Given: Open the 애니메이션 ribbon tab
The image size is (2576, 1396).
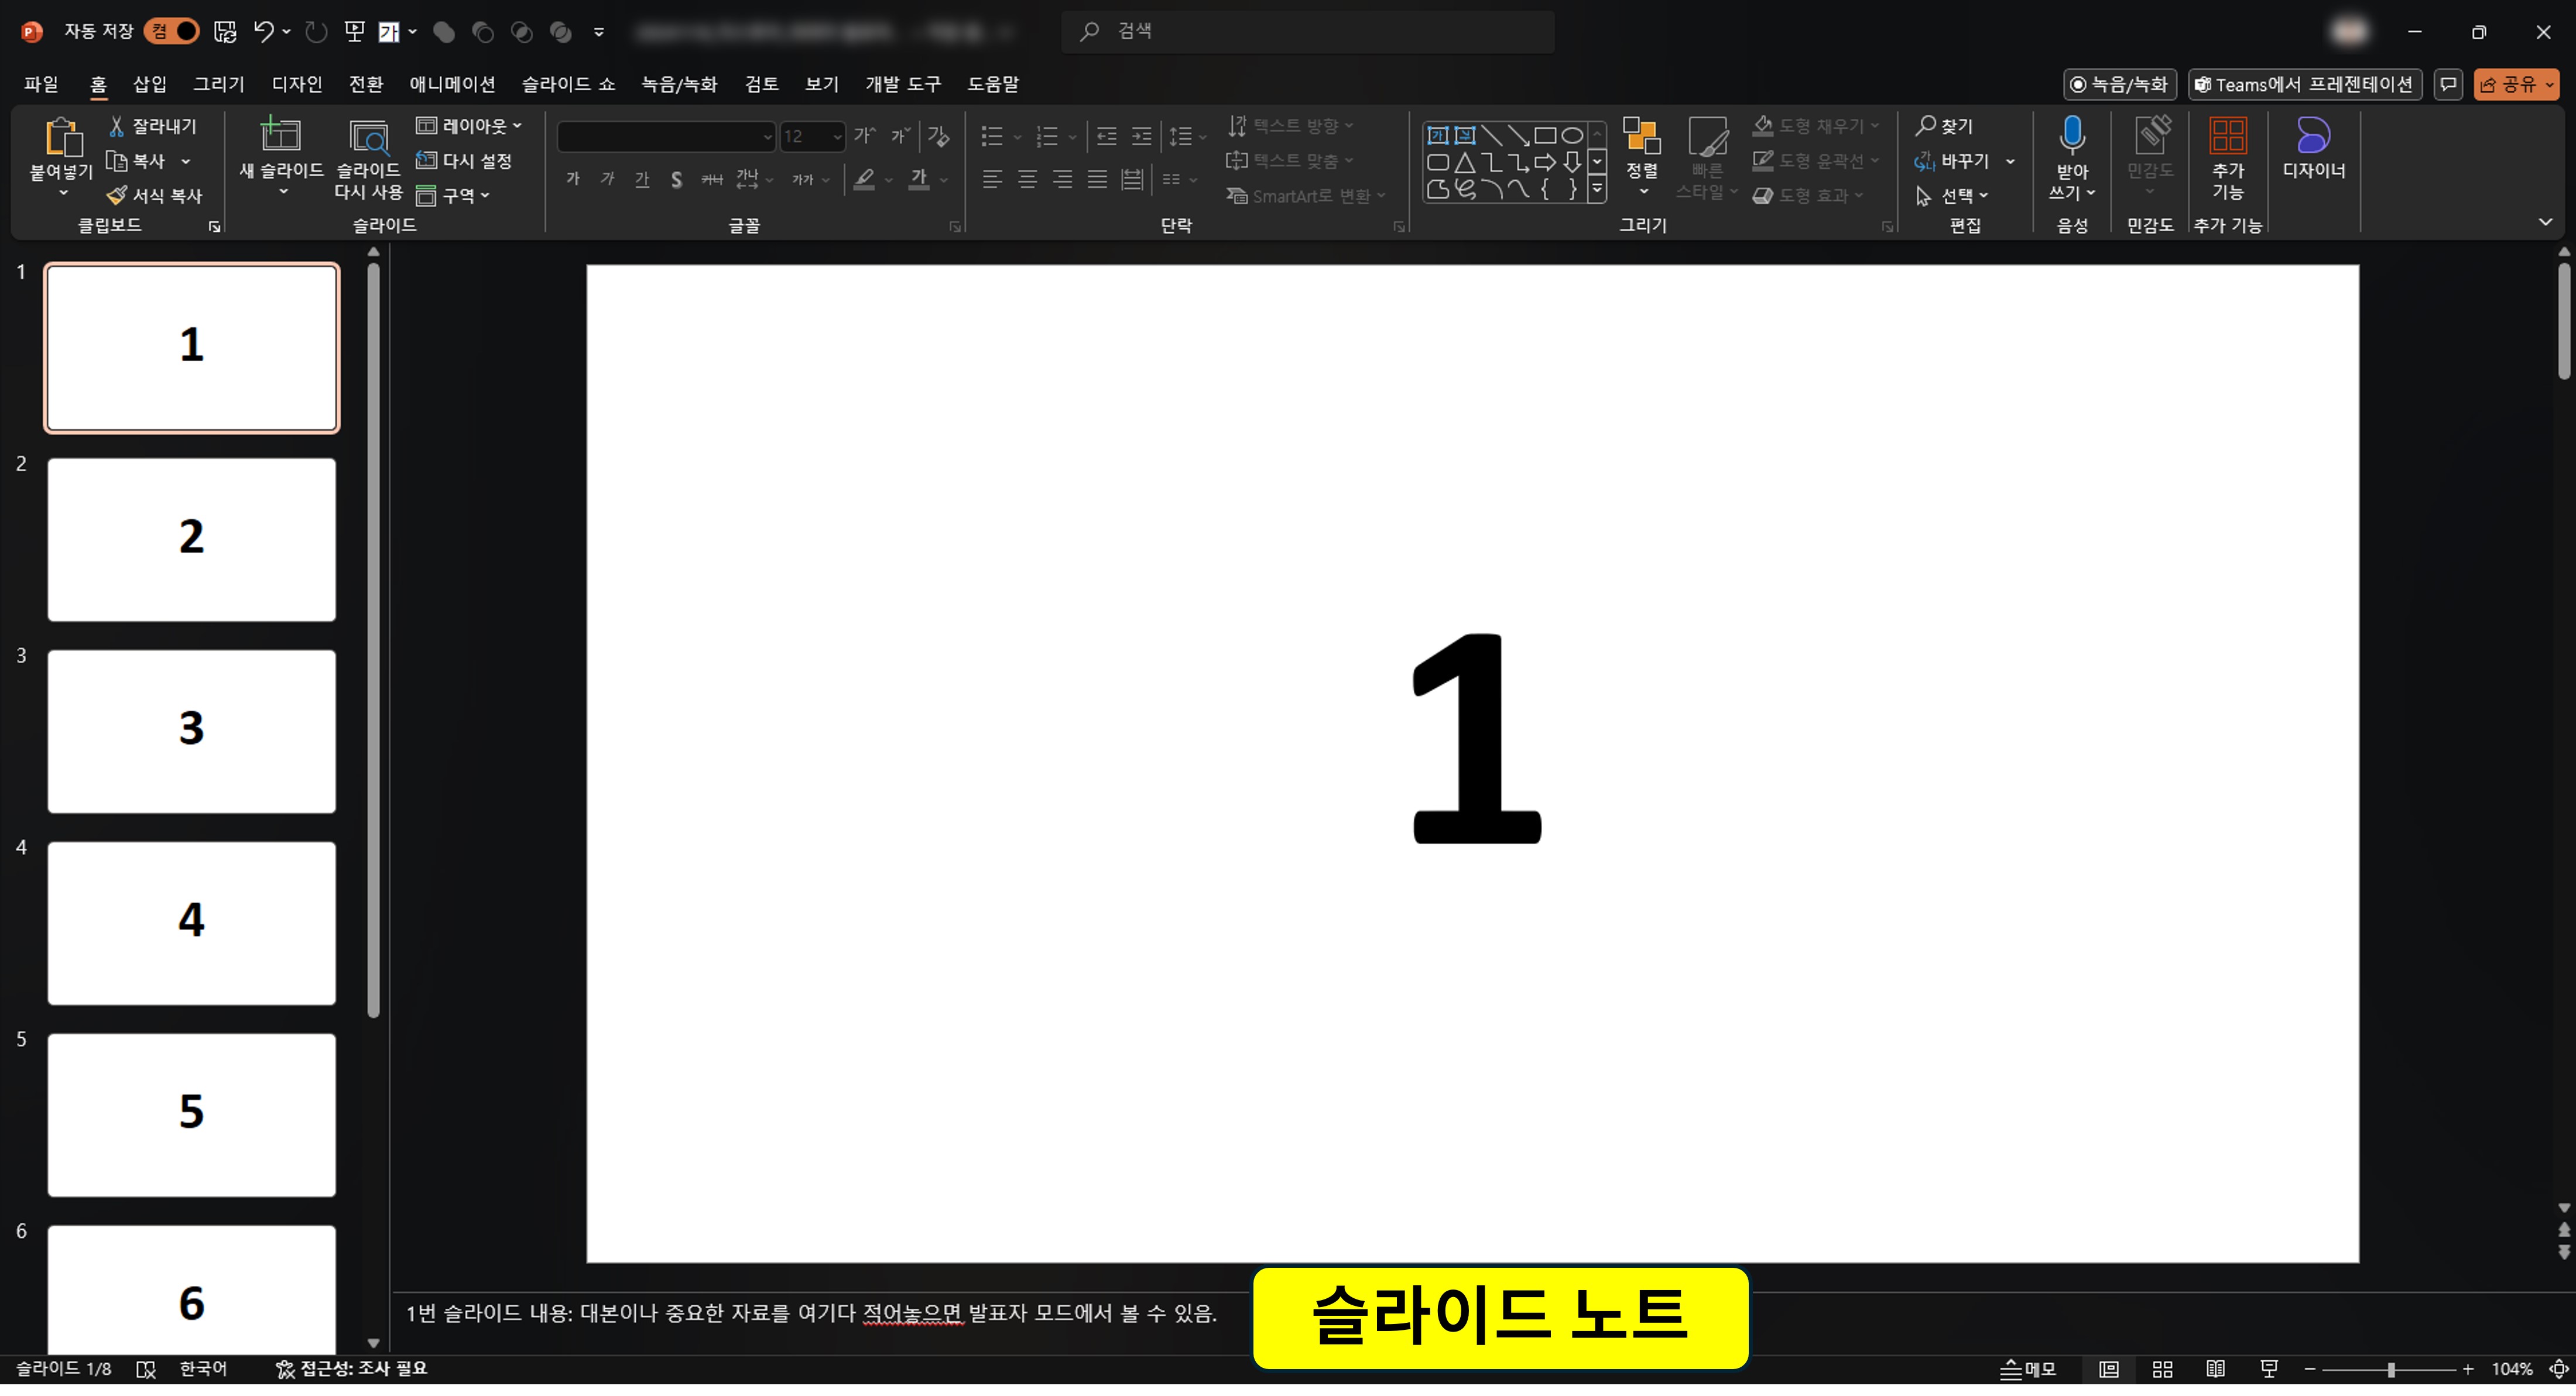Looking at the screenshot, I should (x=452, y=84).
